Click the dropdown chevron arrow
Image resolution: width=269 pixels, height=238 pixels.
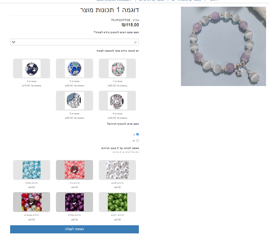pos(14,42)
